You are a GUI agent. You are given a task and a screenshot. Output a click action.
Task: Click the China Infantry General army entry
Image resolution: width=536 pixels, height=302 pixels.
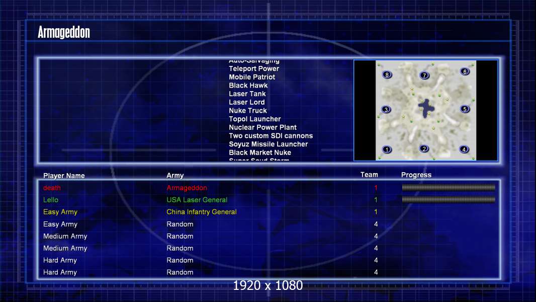coord(202,212)
